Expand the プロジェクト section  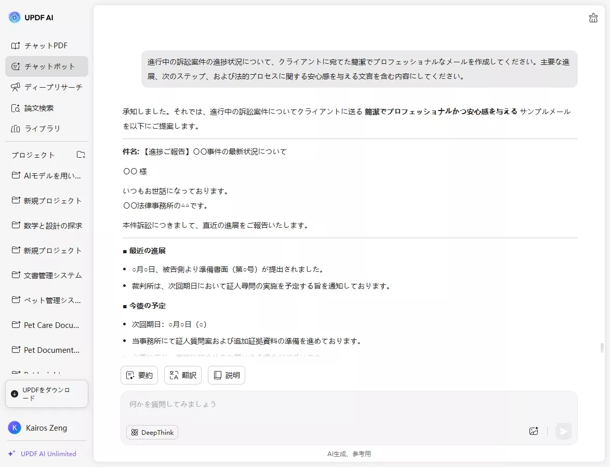point(33,154)
